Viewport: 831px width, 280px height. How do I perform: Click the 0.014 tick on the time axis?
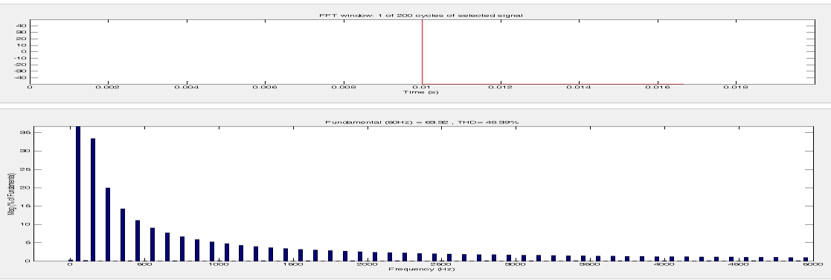coord(579,88)
